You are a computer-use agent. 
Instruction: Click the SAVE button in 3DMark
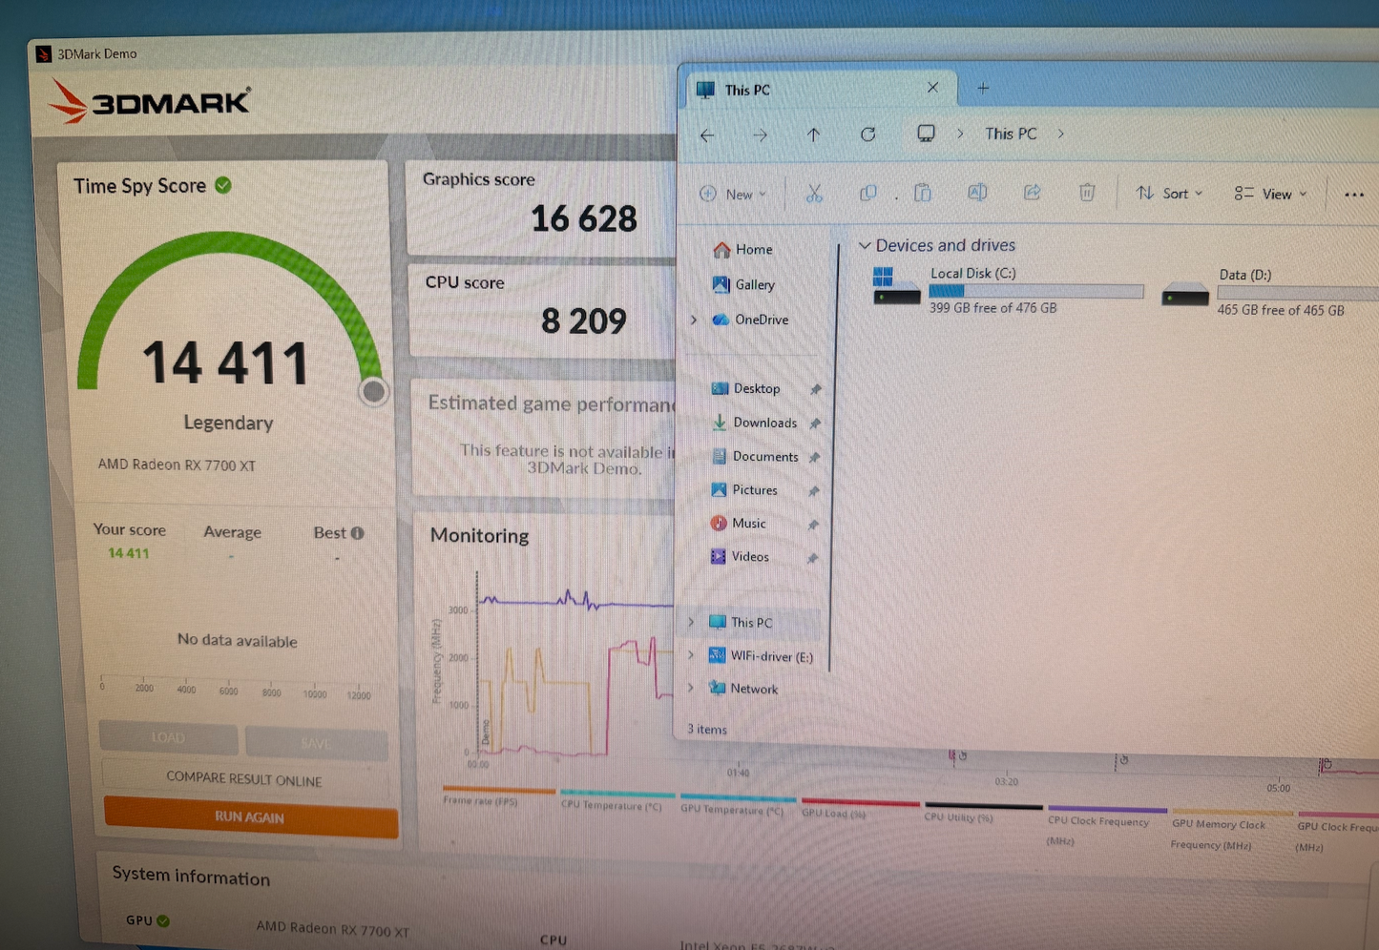(x=316, y=742)
